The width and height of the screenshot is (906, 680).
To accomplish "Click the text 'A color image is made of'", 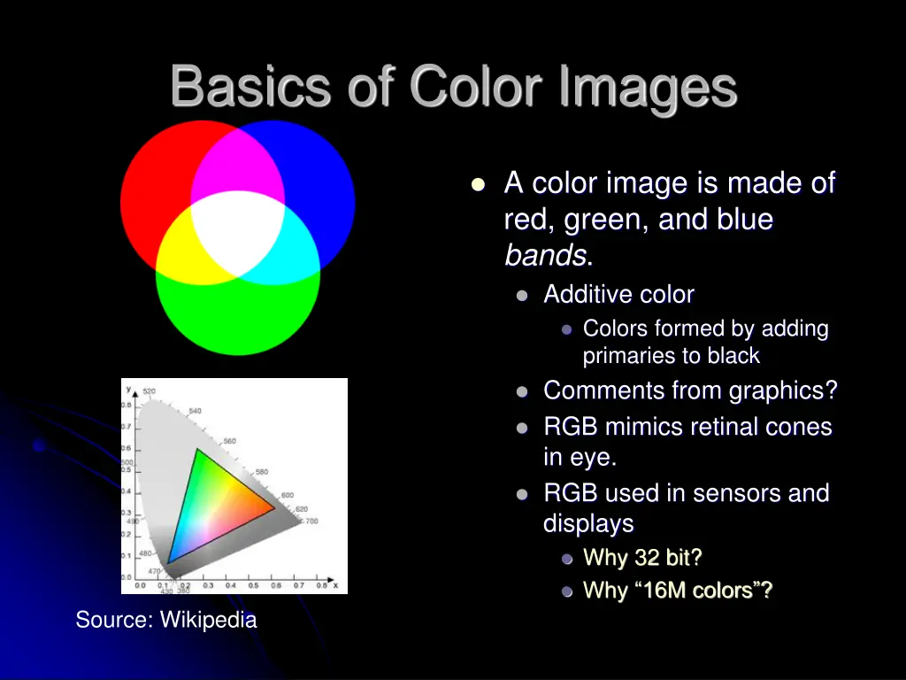I will tap(669, 182).
